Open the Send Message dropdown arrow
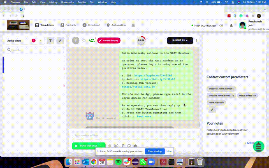This screenshot has height=168, width=269. click(x=101, y=146)
